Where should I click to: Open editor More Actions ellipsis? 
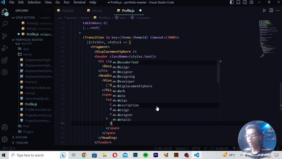(278, 11)
